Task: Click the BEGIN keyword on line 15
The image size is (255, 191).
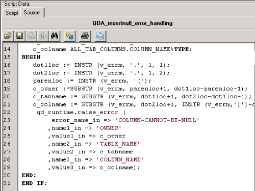Action: click(31, 57)
